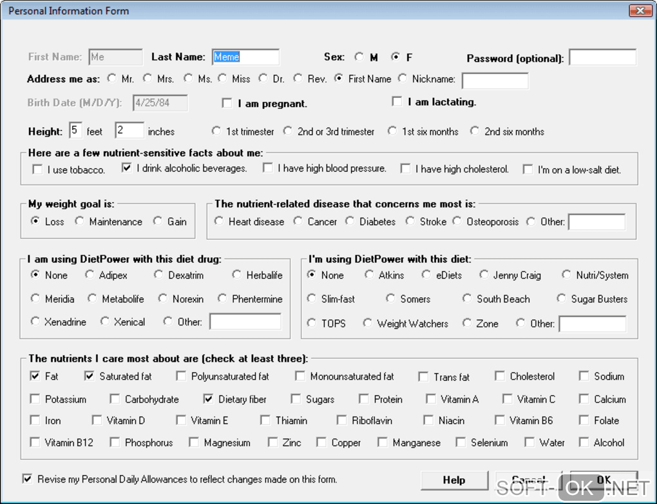Select the Zone diet option

coord(467,323)
